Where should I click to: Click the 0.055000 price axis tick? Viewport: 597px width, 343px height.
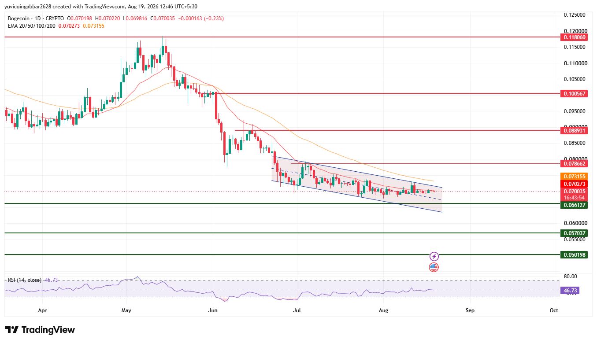(575, 240)
